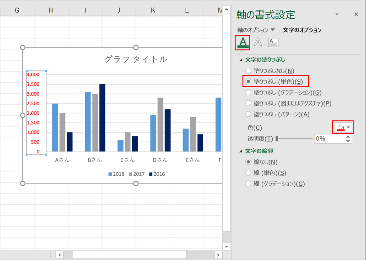The width and height of the screenshot is (366, 260).
Task: Click the 2018 legend entry
Action: coord(116,174)
